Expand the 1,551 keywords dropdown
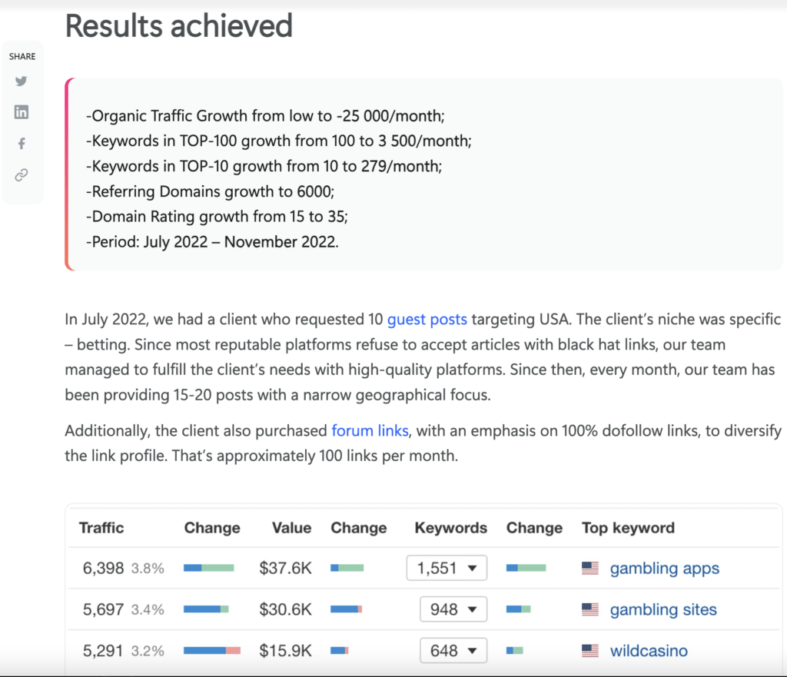The width and height of the screenshot is (787, 677). pyautogui.click(x=447, y=569)
